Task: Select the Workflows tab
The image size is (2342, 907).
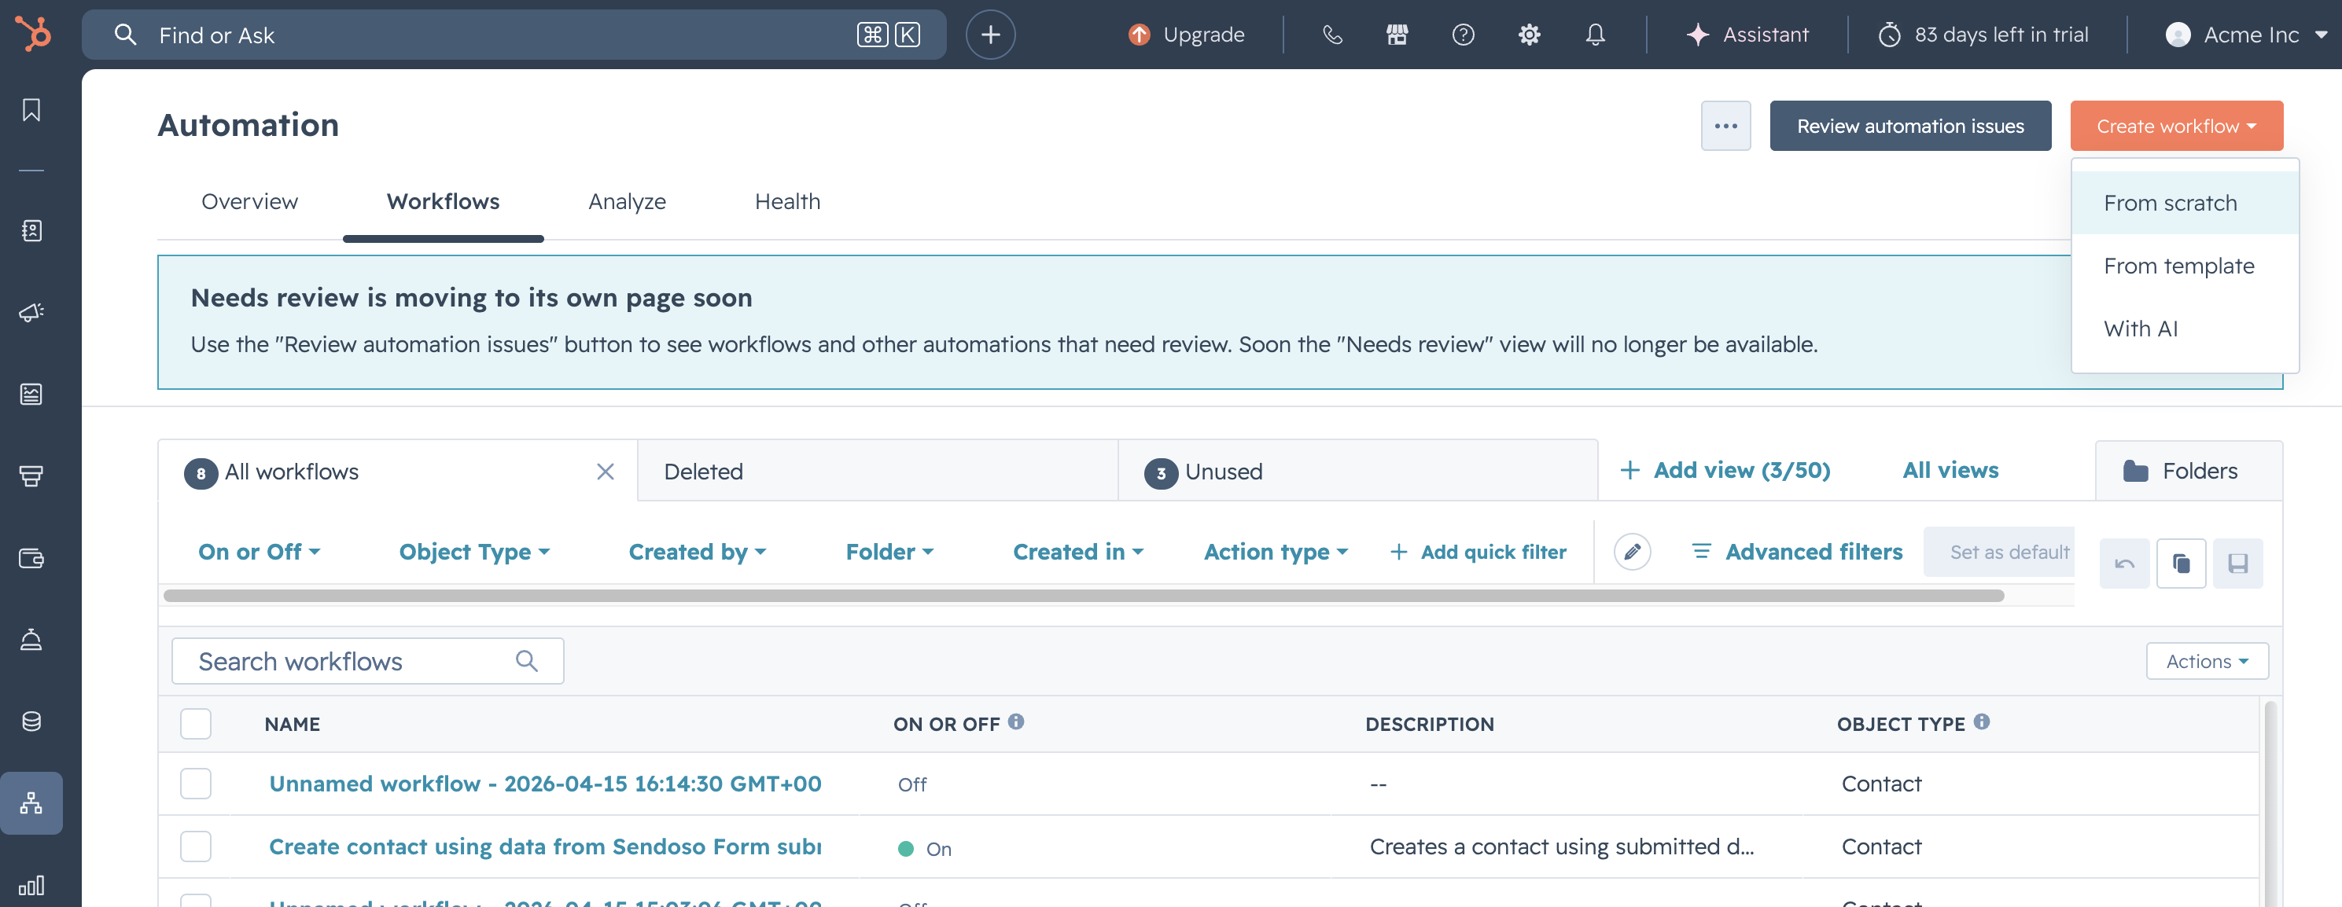Action: (x=443, y=201)
